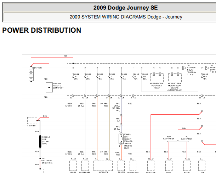
Task: Click the "FUSE J5 25A" label
Action: click(x=89, y=76)
